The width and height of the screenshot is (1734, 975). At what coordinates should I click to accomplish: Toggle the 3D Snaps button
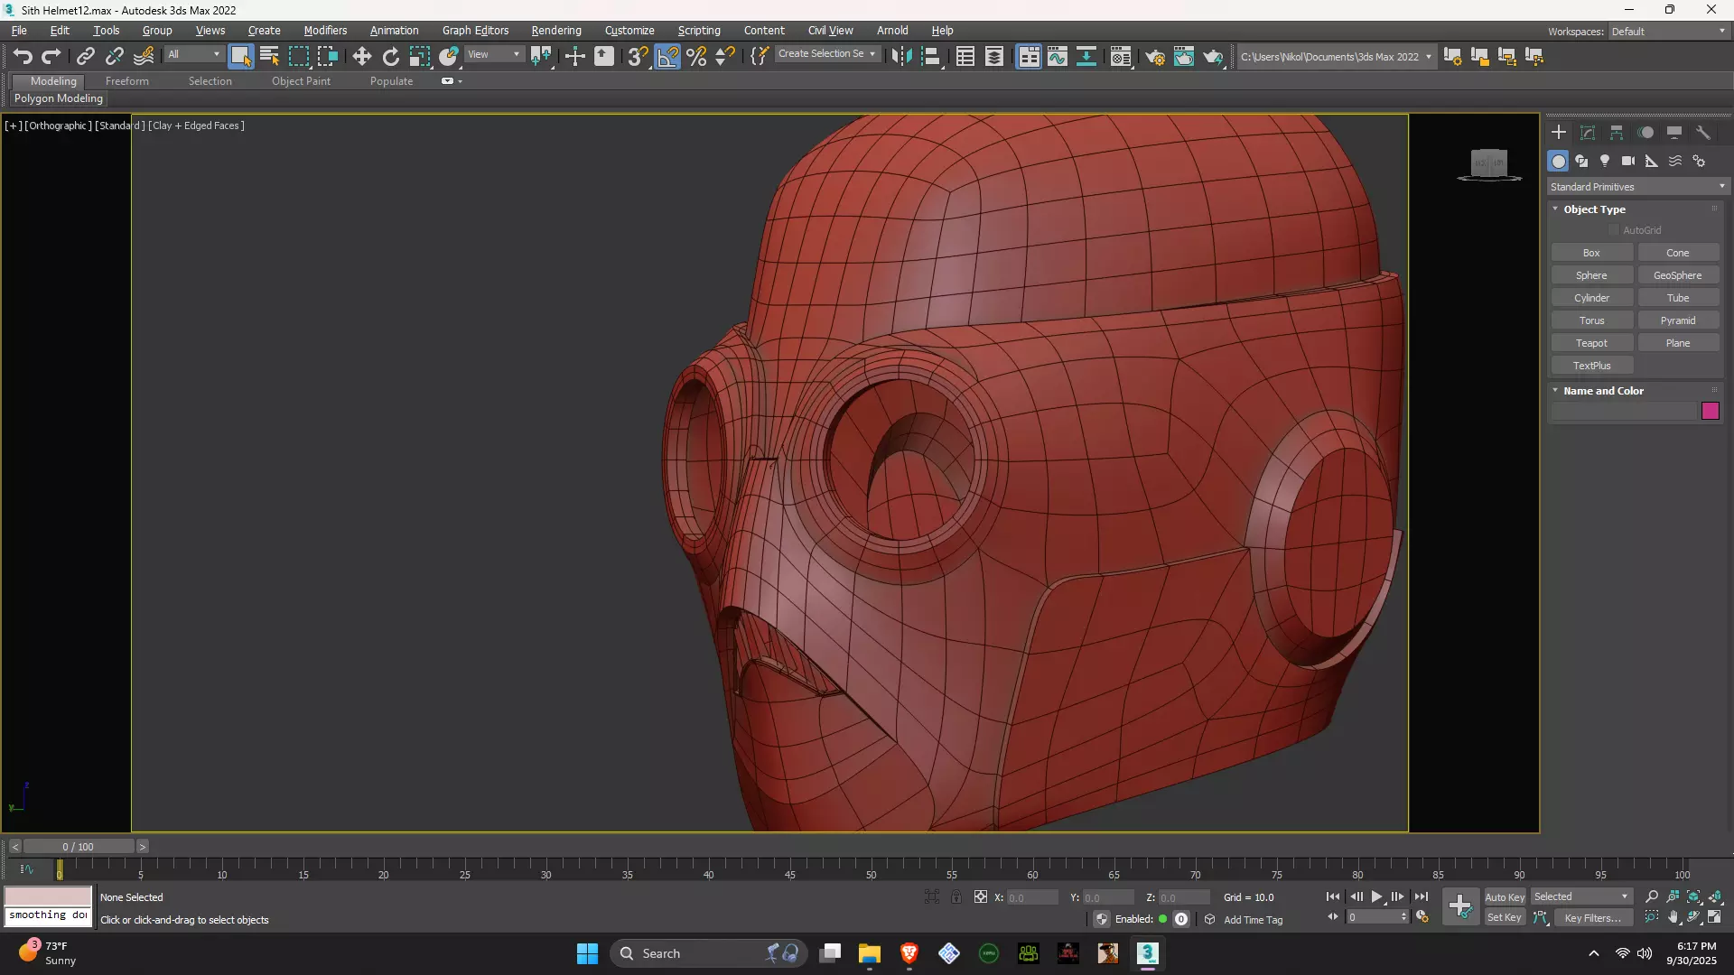(x=638, y=56)
